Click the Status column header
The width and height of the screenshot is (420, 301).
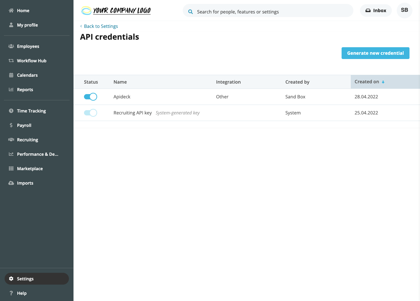91,82
